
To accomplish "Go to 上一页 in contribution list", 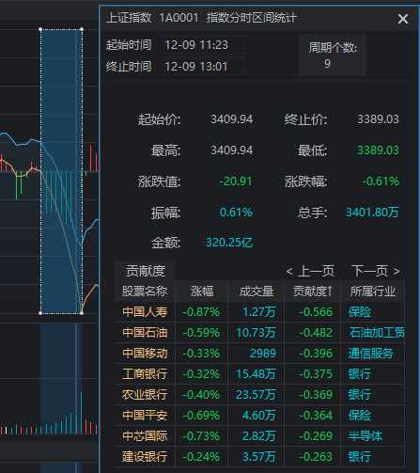I will (x=310, y=271).
